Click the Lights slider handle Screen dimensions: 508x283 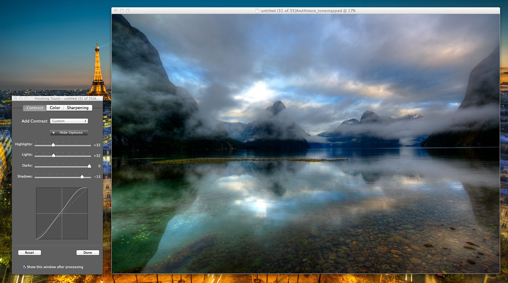53,155
